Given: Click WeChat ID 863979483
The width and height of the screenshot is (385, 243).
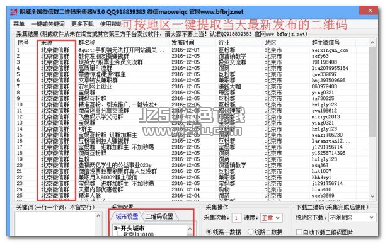Looking at the screenshot, I should [325, 86].
